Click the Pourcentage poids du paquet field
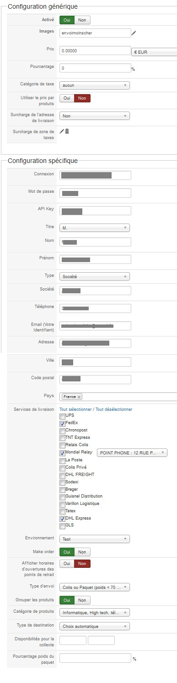This screenshot has width=177, height=683. click(95, 658)
